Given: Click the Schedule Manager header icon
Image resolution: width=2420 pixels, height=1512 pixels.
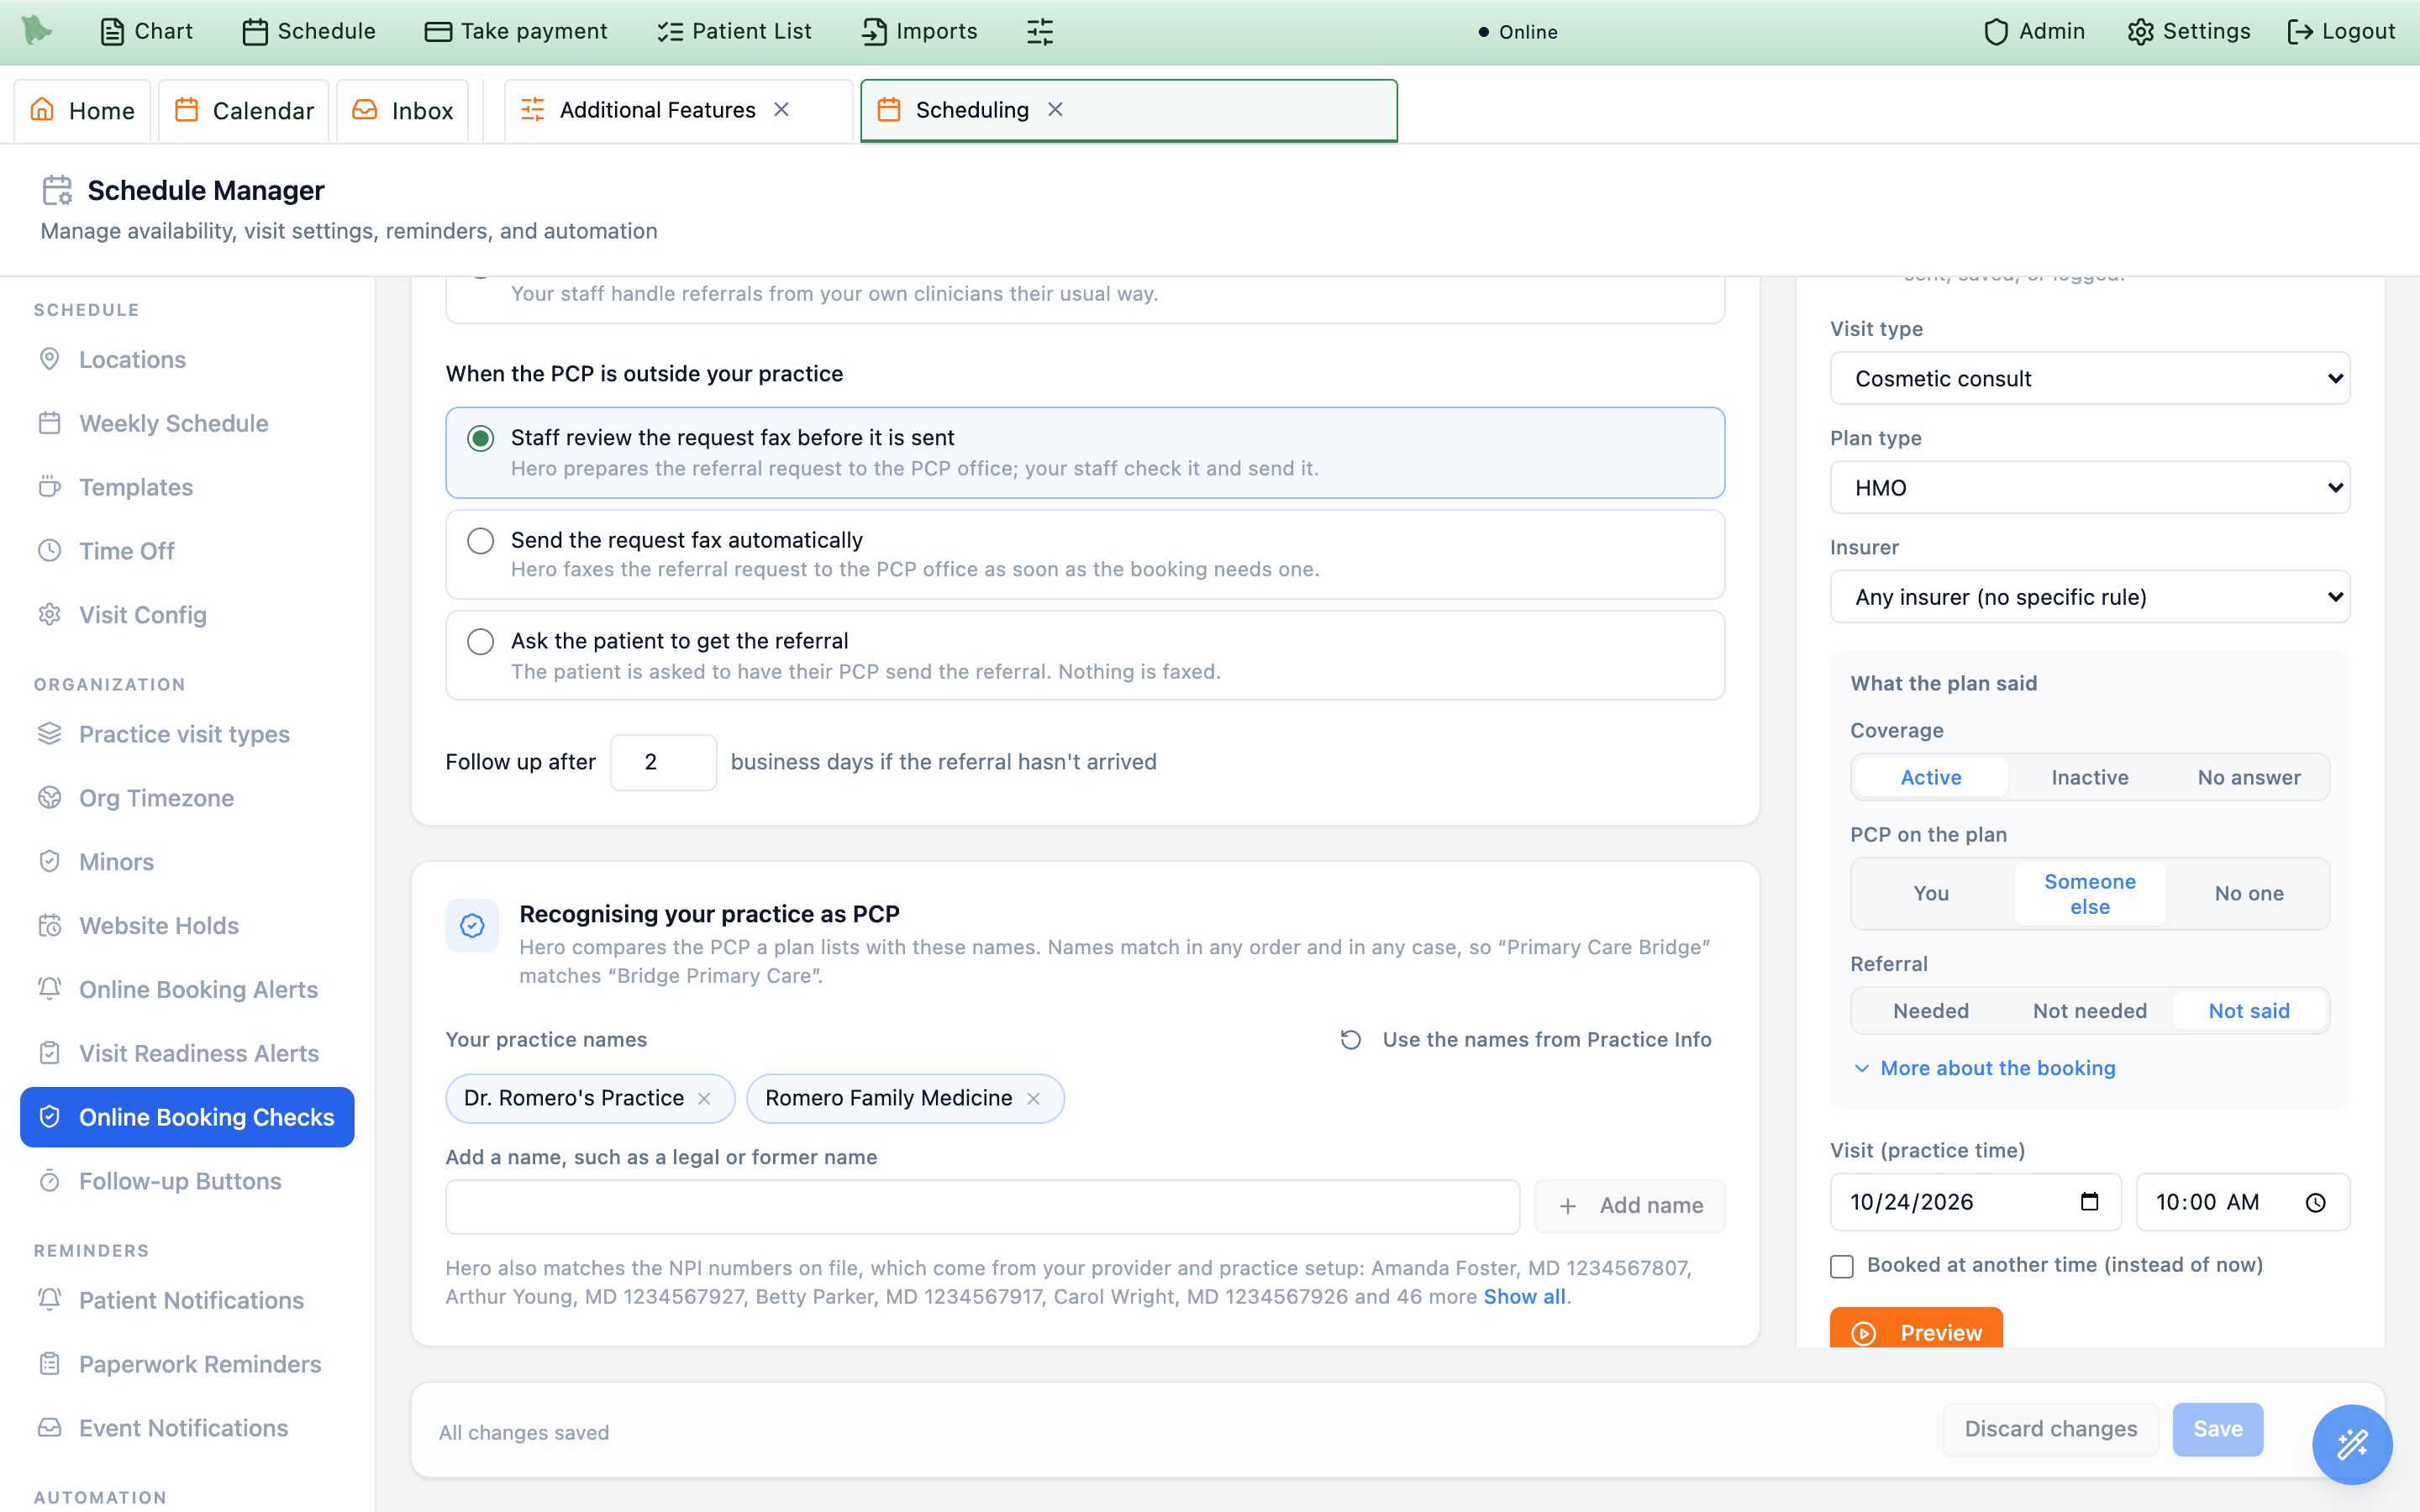Looking at the screenshot, I should click(57, 190).
